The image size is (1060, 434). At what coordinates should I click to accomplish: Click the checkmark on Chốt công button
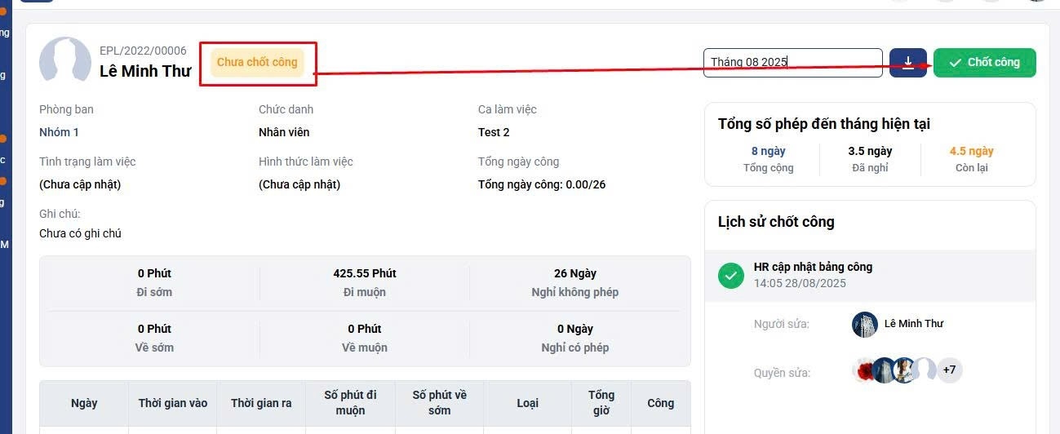pos(955,63)
